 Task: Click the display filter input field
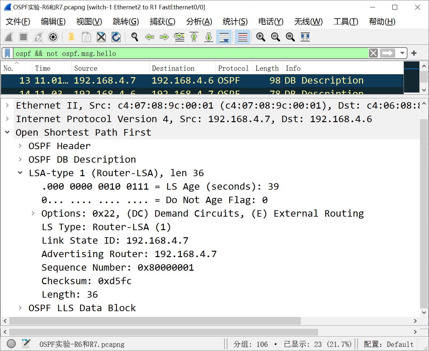coord(190,53)
